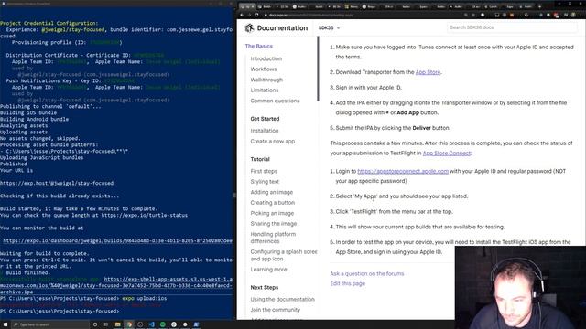Open the Introduction docs page

pos(266,58)
